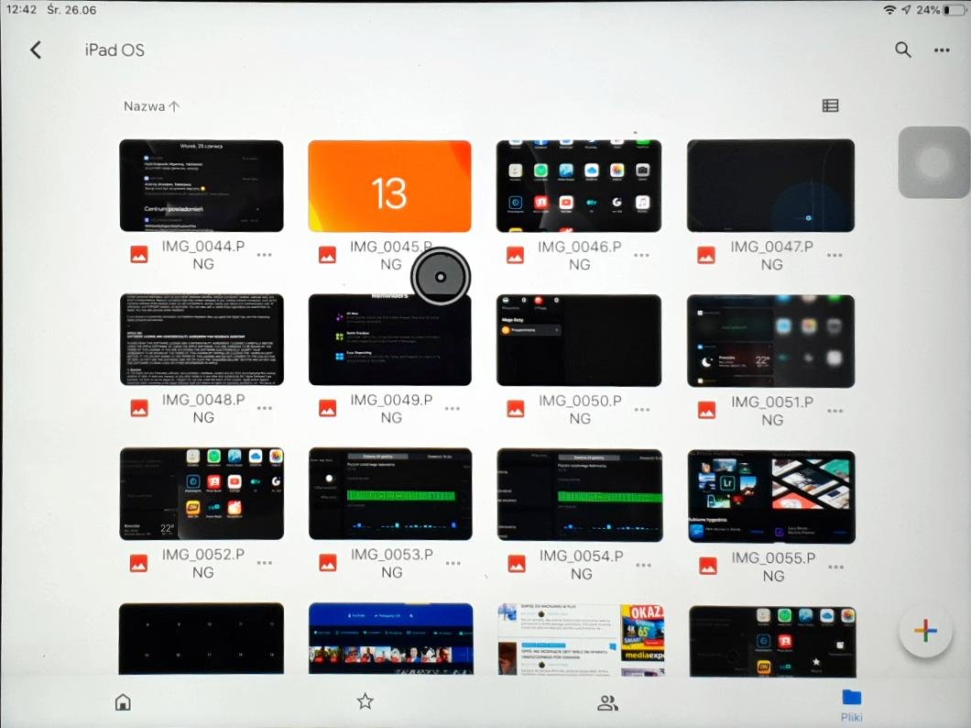Open the IMG_0051 blurred widgets thumbnail

(x=771, y=341)
